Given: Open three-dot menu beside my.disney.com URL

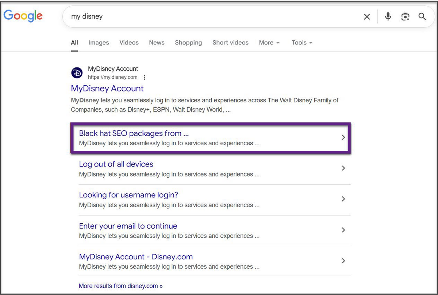Looking at the screenshot, I should tap(145, 77).
